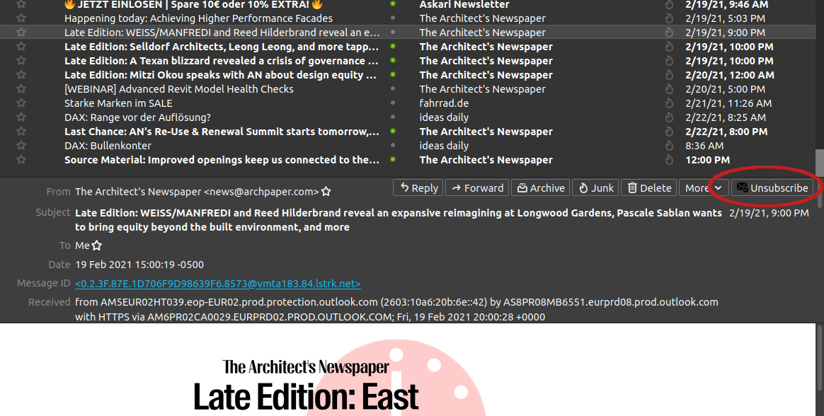Mark 'Mitzi Okou' message read via green dot
824x416 pixels.
click(x=393, y=74)
